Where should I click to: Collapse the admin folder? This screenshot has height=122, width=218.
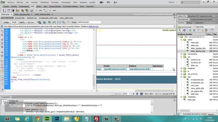click(181, 40)
